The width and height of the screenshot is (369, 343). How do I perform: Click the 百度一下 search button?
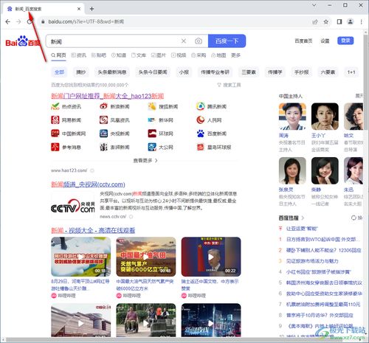point(227,41)
